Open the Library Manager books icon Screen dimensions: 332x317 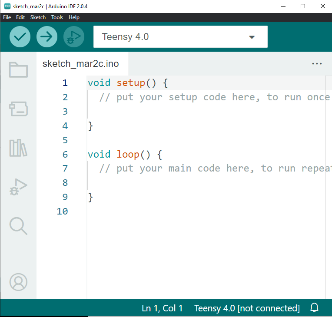[18, 148]
